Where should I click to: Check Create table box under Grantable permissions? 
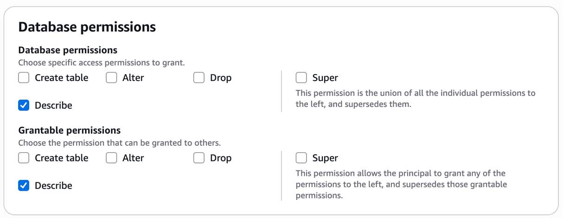(24, 158)
